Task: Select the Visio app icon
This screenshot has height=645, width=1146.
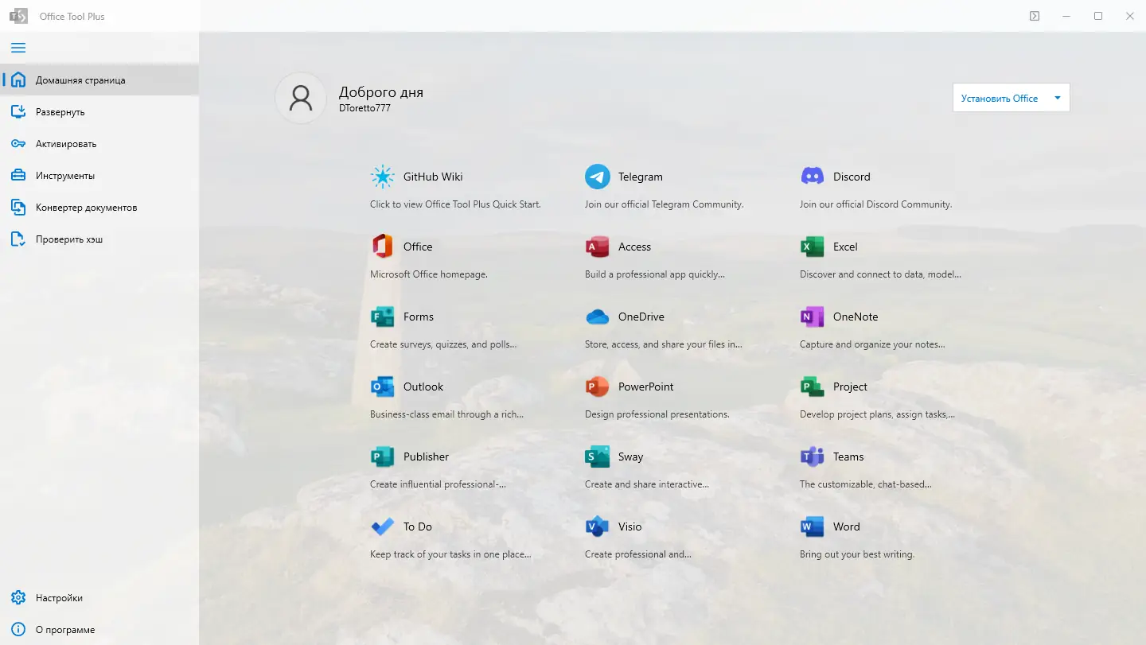Action: coord(598,526)
